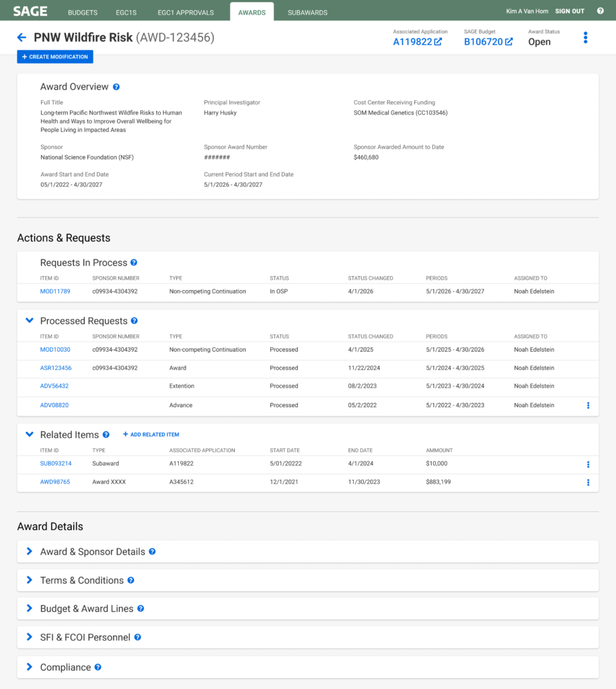The width and height of the screenshot is (616, 689).
Task: Click help icon beside Requests In Process
Action: point(134,262)
